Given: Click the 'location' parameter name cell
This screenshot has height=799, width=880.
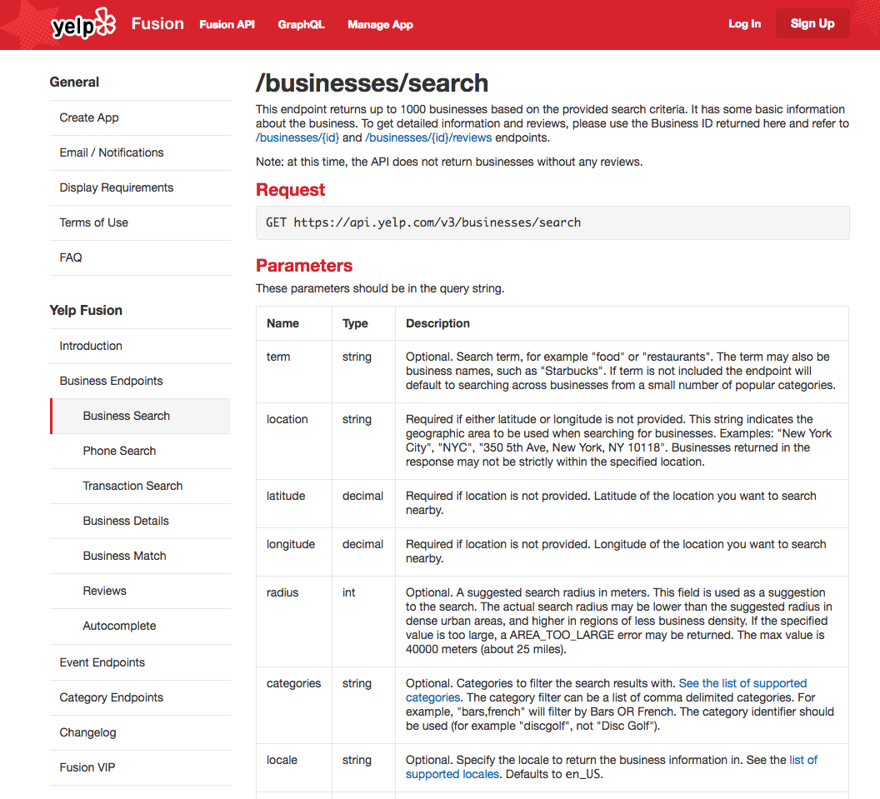Looking at the screenshot, I should coord(294,441).
